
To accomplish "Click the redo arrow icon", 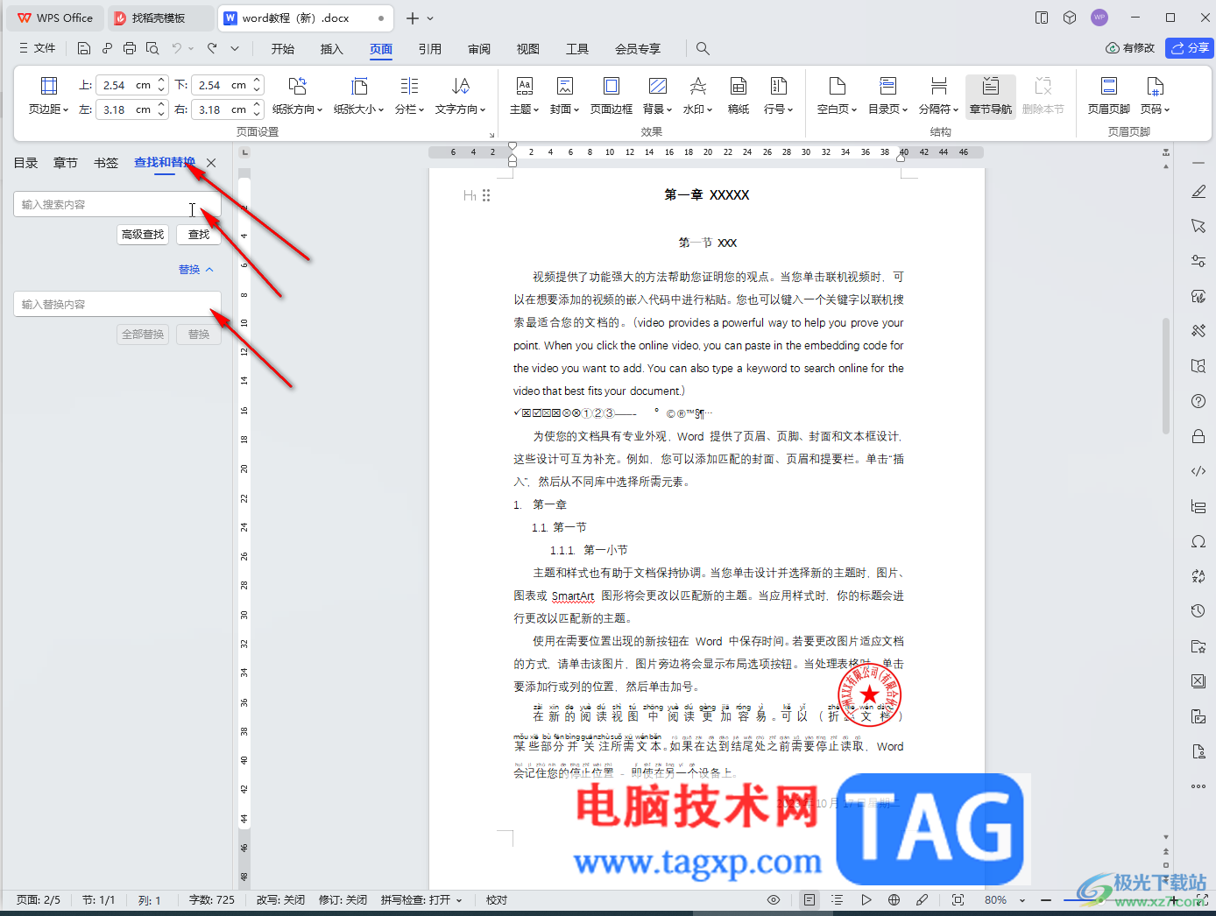I will (212, 48).
